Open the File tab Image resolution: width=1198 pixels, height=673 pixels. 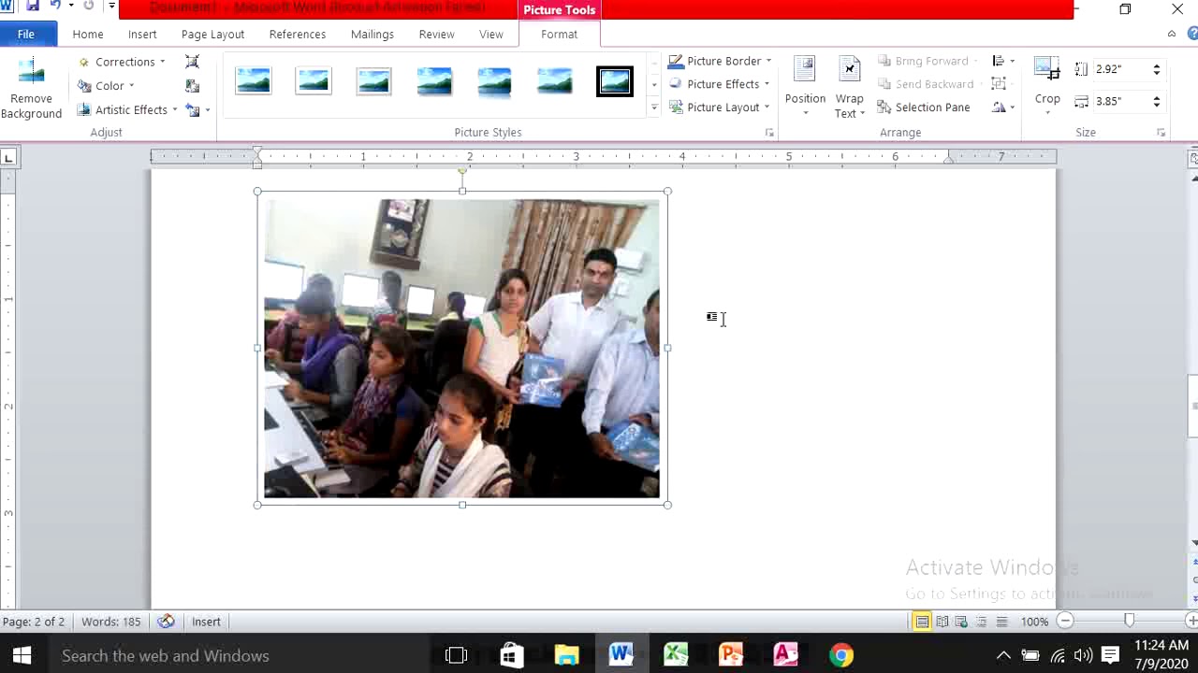point(26,35)
